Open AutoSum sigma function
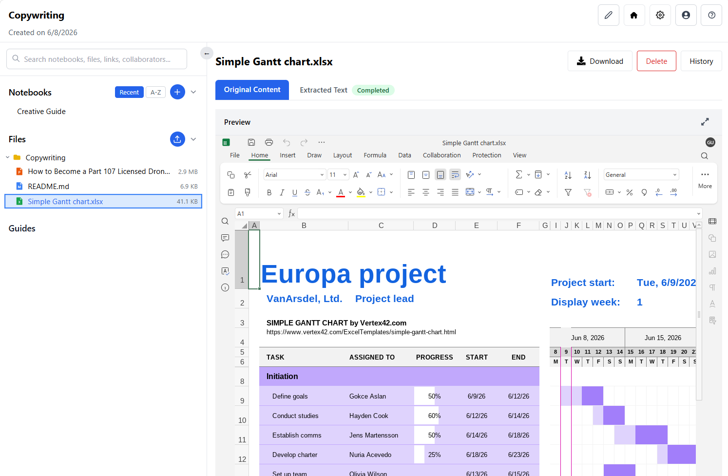The height and width of the screenshot is (476, 728). 519,174
